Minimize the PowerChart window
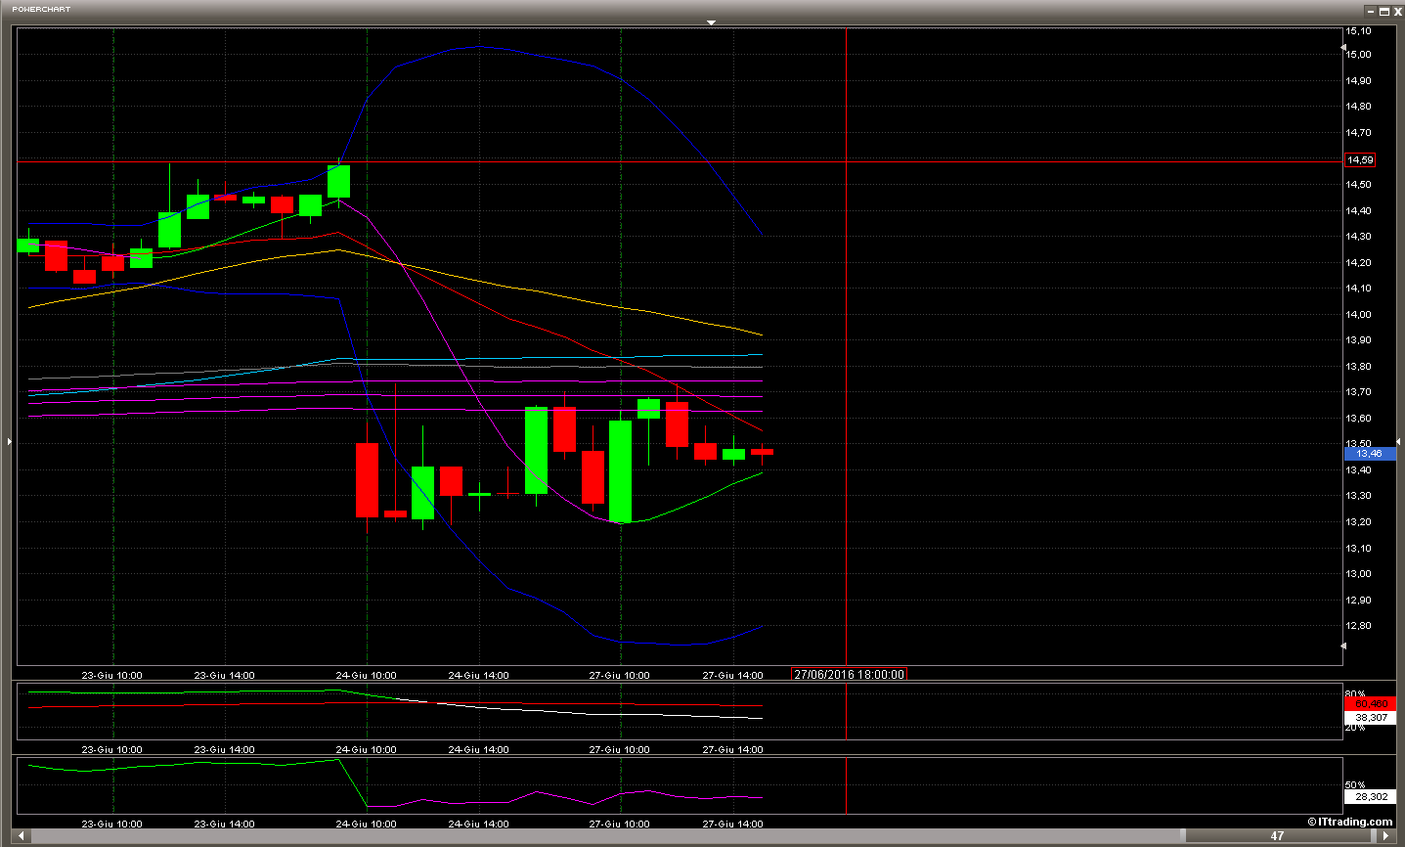This screenshot has height=847, width=1405. pos(1371,12)
